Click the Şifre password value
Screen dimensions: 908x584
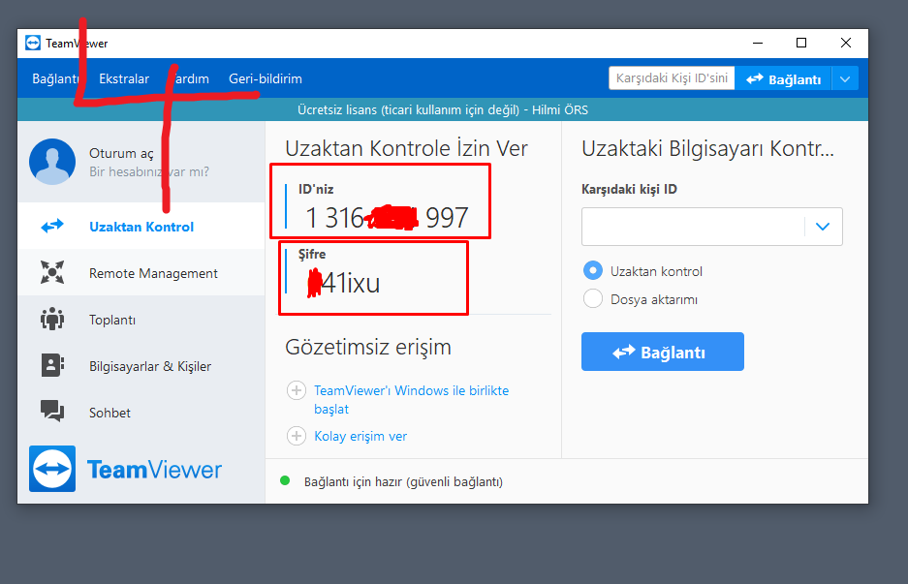point(343,283)
